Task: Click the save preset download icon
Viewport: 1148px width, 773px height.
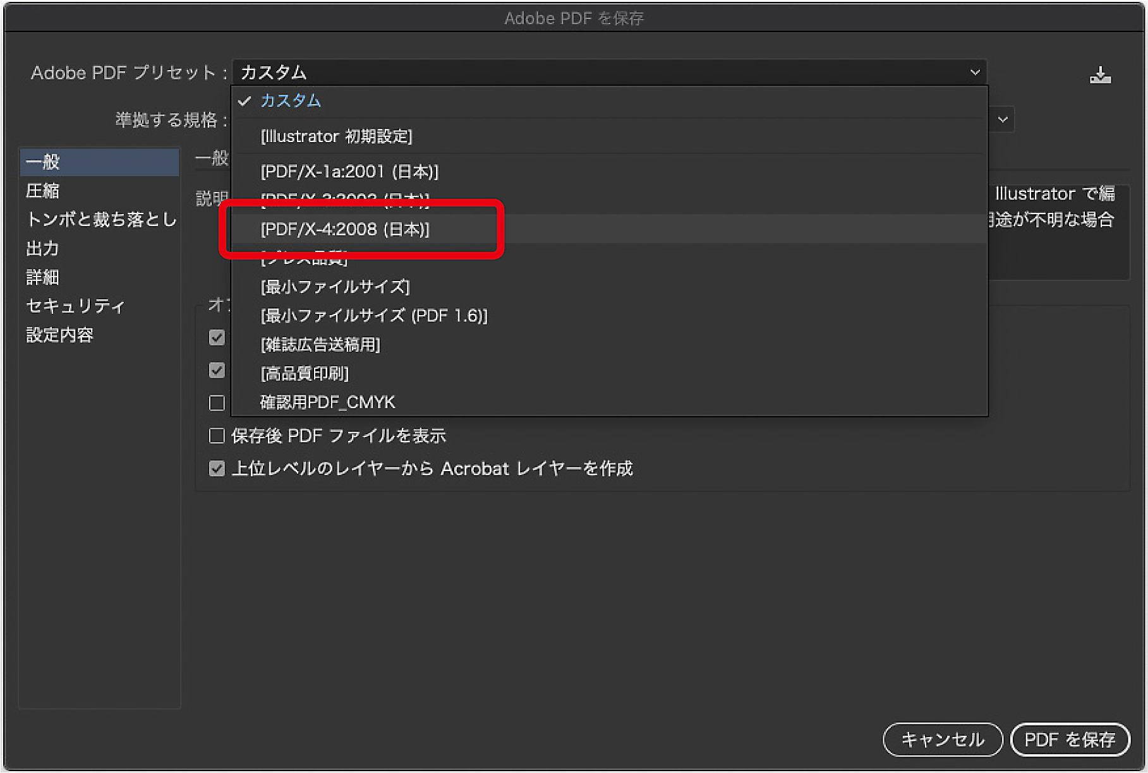Action: (1100, 75)
